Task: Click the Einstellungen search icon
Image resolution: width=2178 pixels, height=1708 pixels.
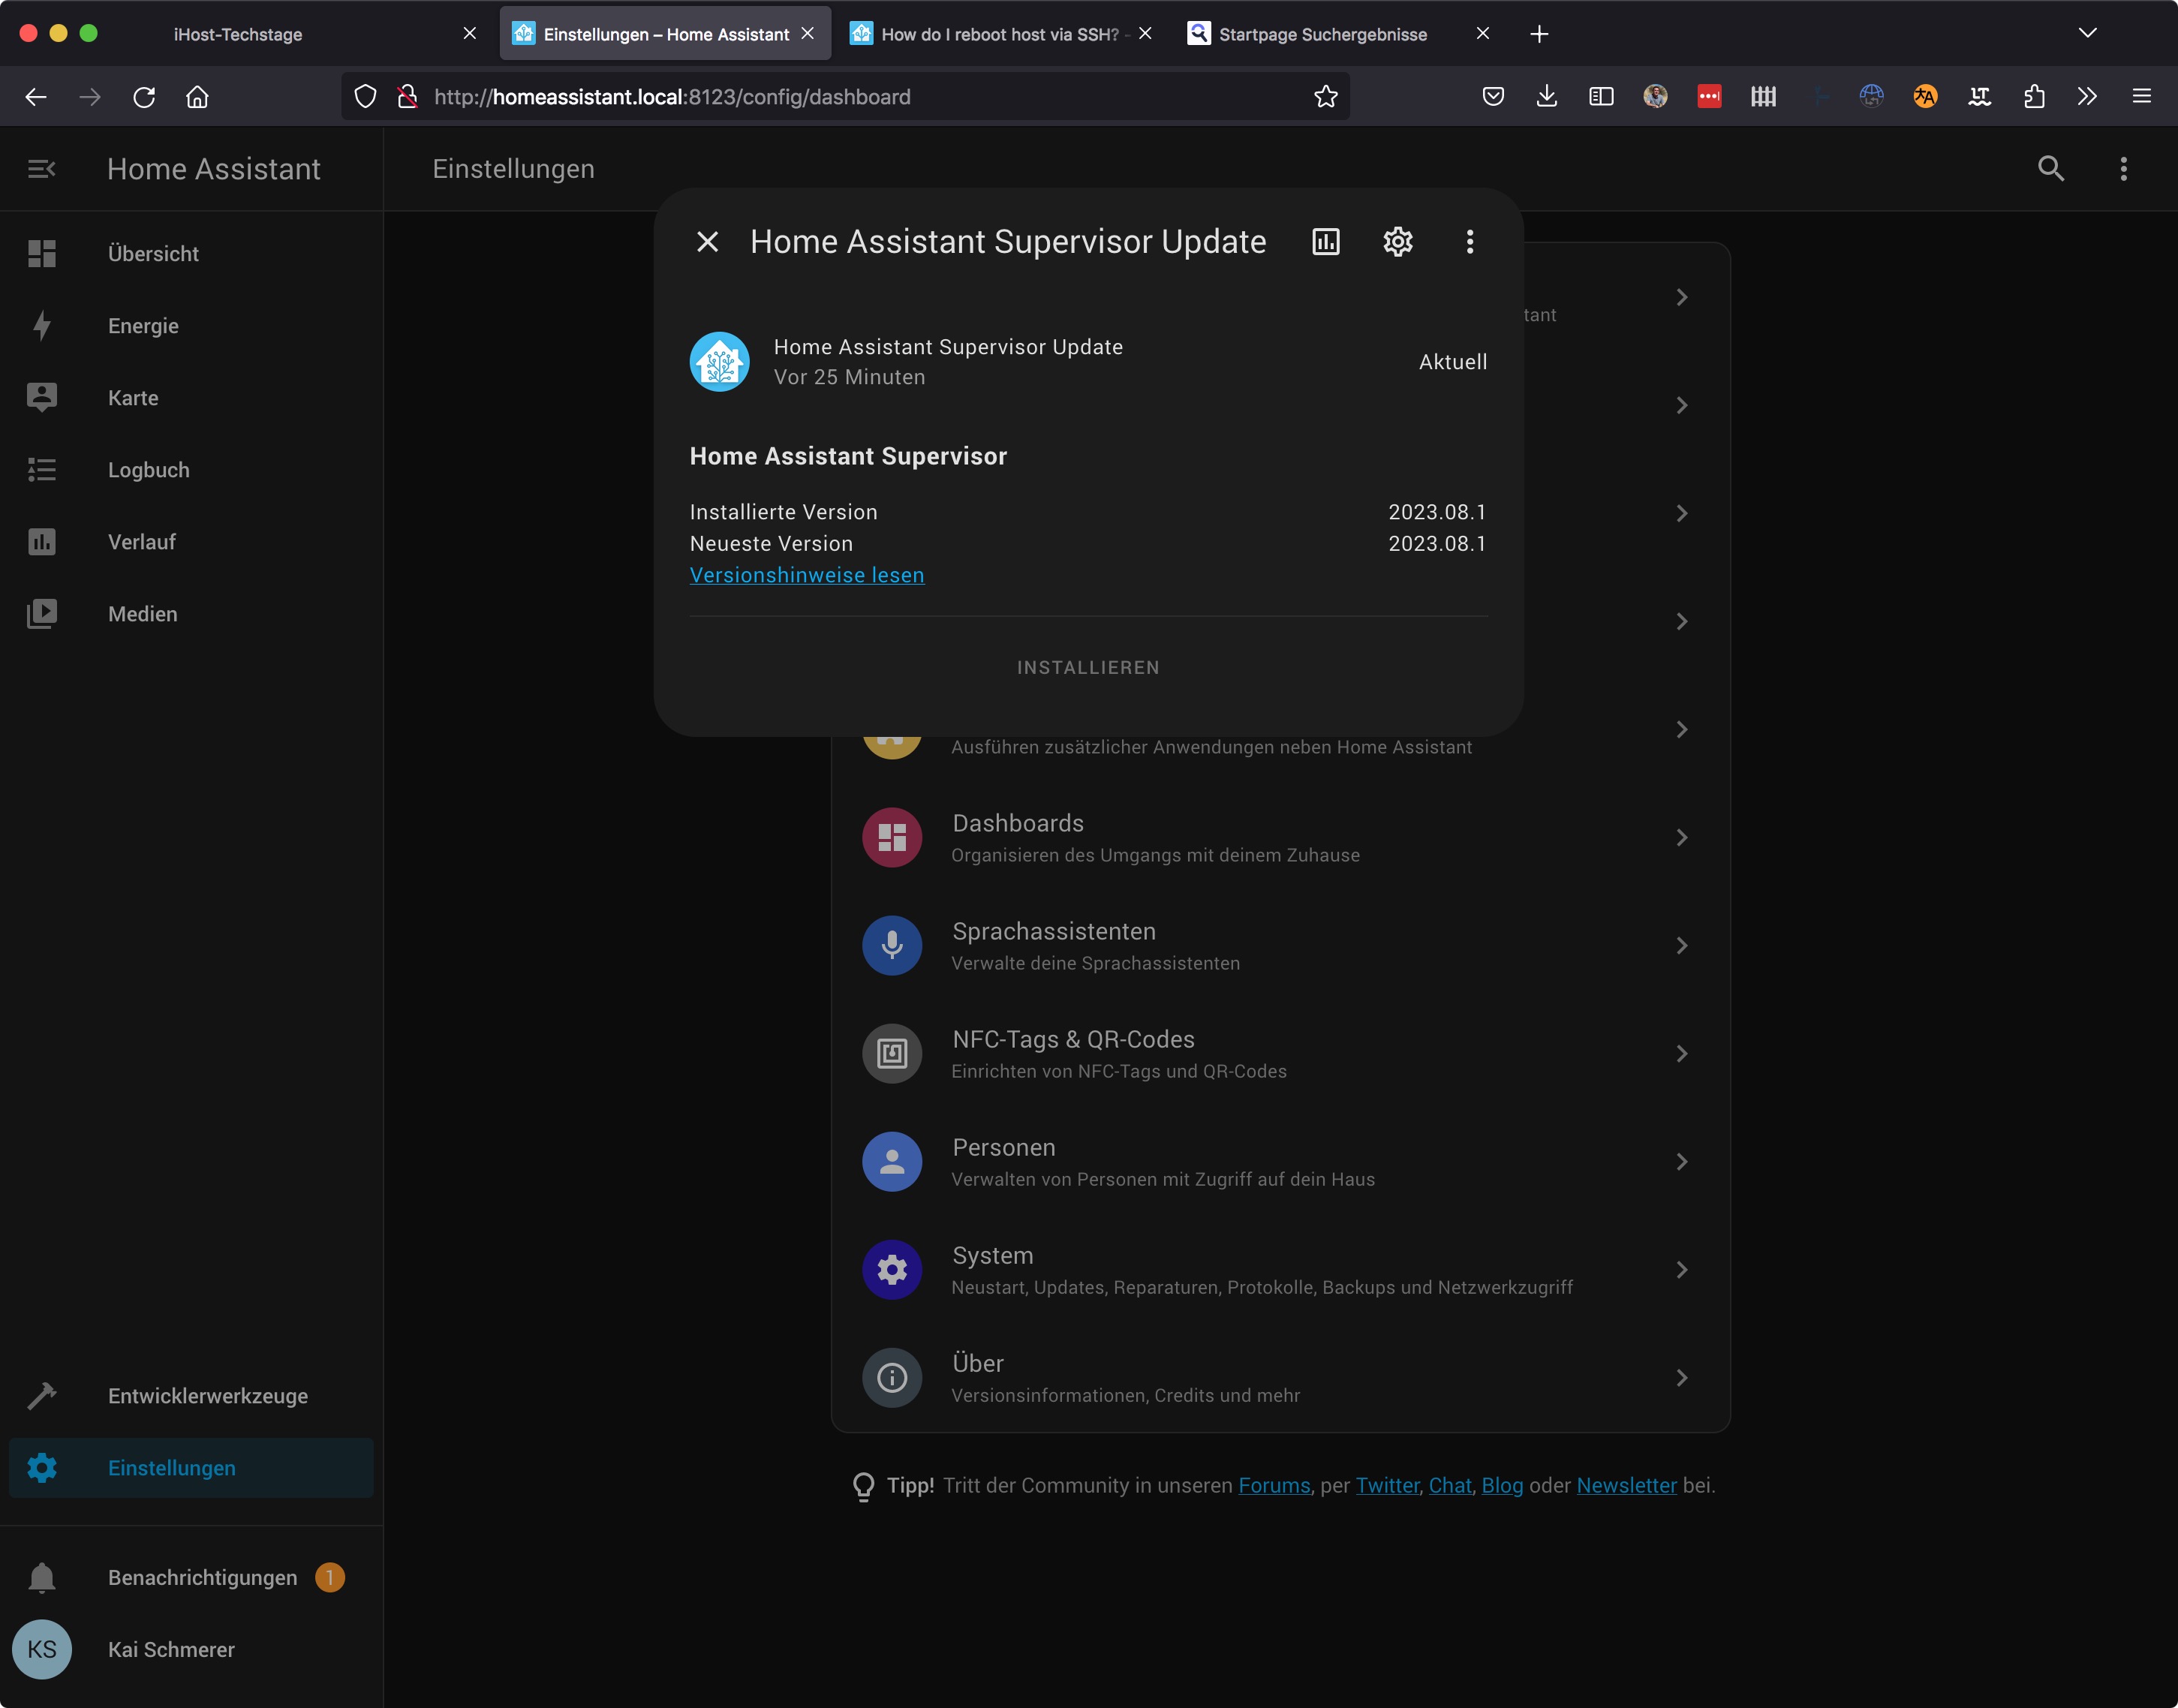Action: point(2050,169)
